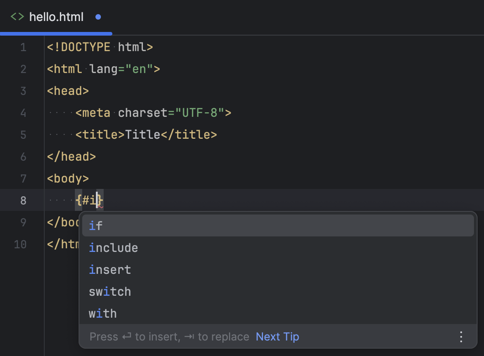Open the three-dot options menu in the completion popup
484x356 pixels.
tap(461, 336)
